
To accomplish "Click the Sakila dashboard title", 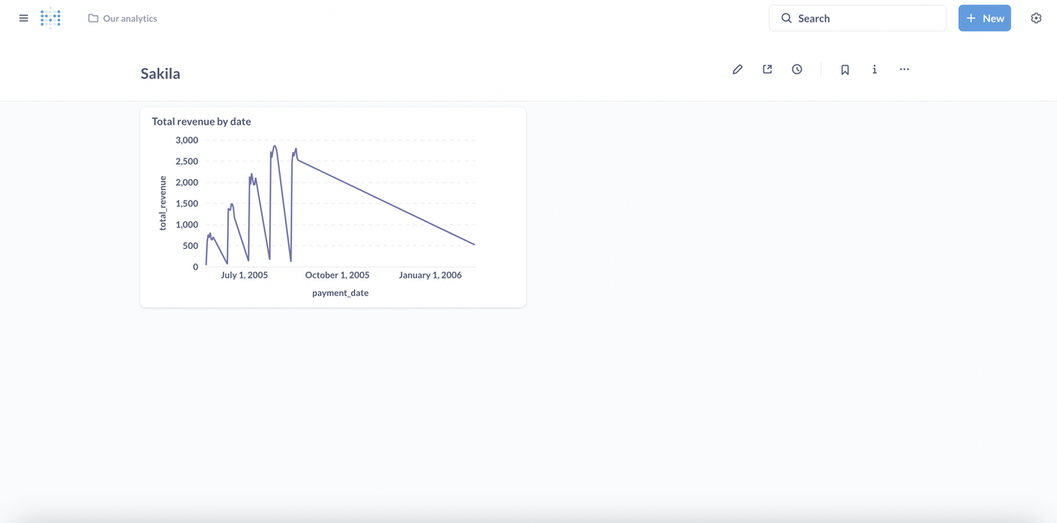I will [x=160, y=74].
